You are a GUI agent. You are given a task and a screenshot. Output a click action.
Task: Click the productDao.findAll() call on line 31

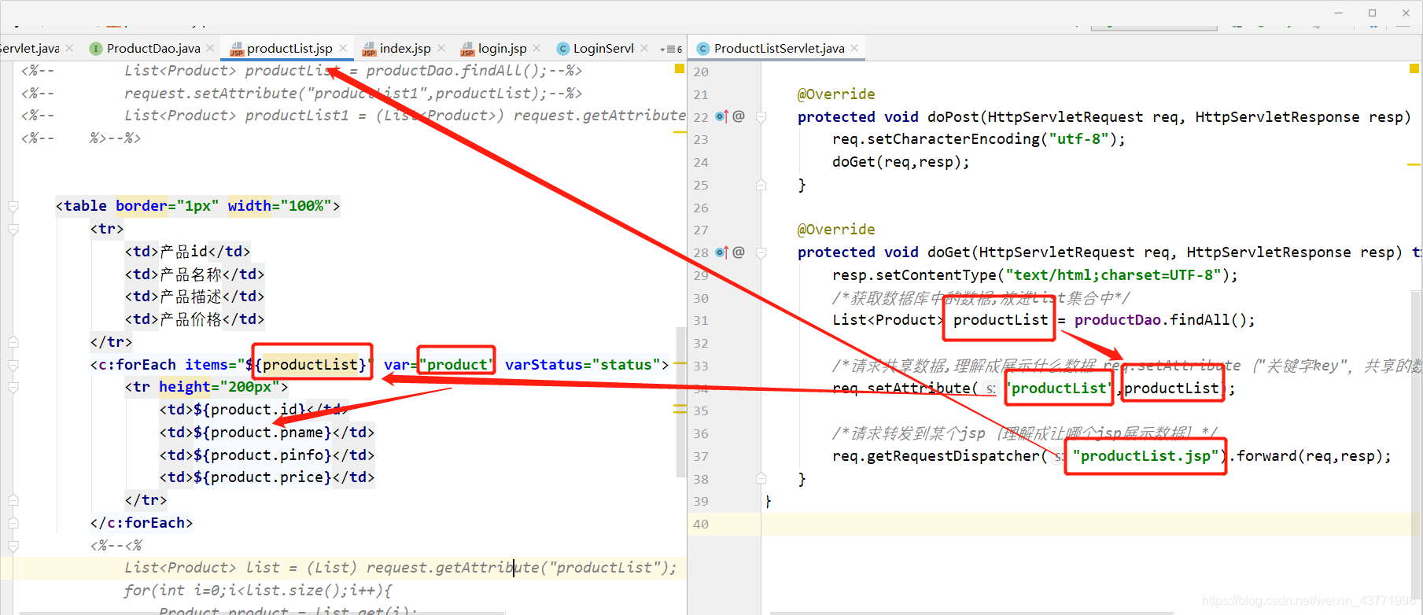click(x=1164, y=320)
